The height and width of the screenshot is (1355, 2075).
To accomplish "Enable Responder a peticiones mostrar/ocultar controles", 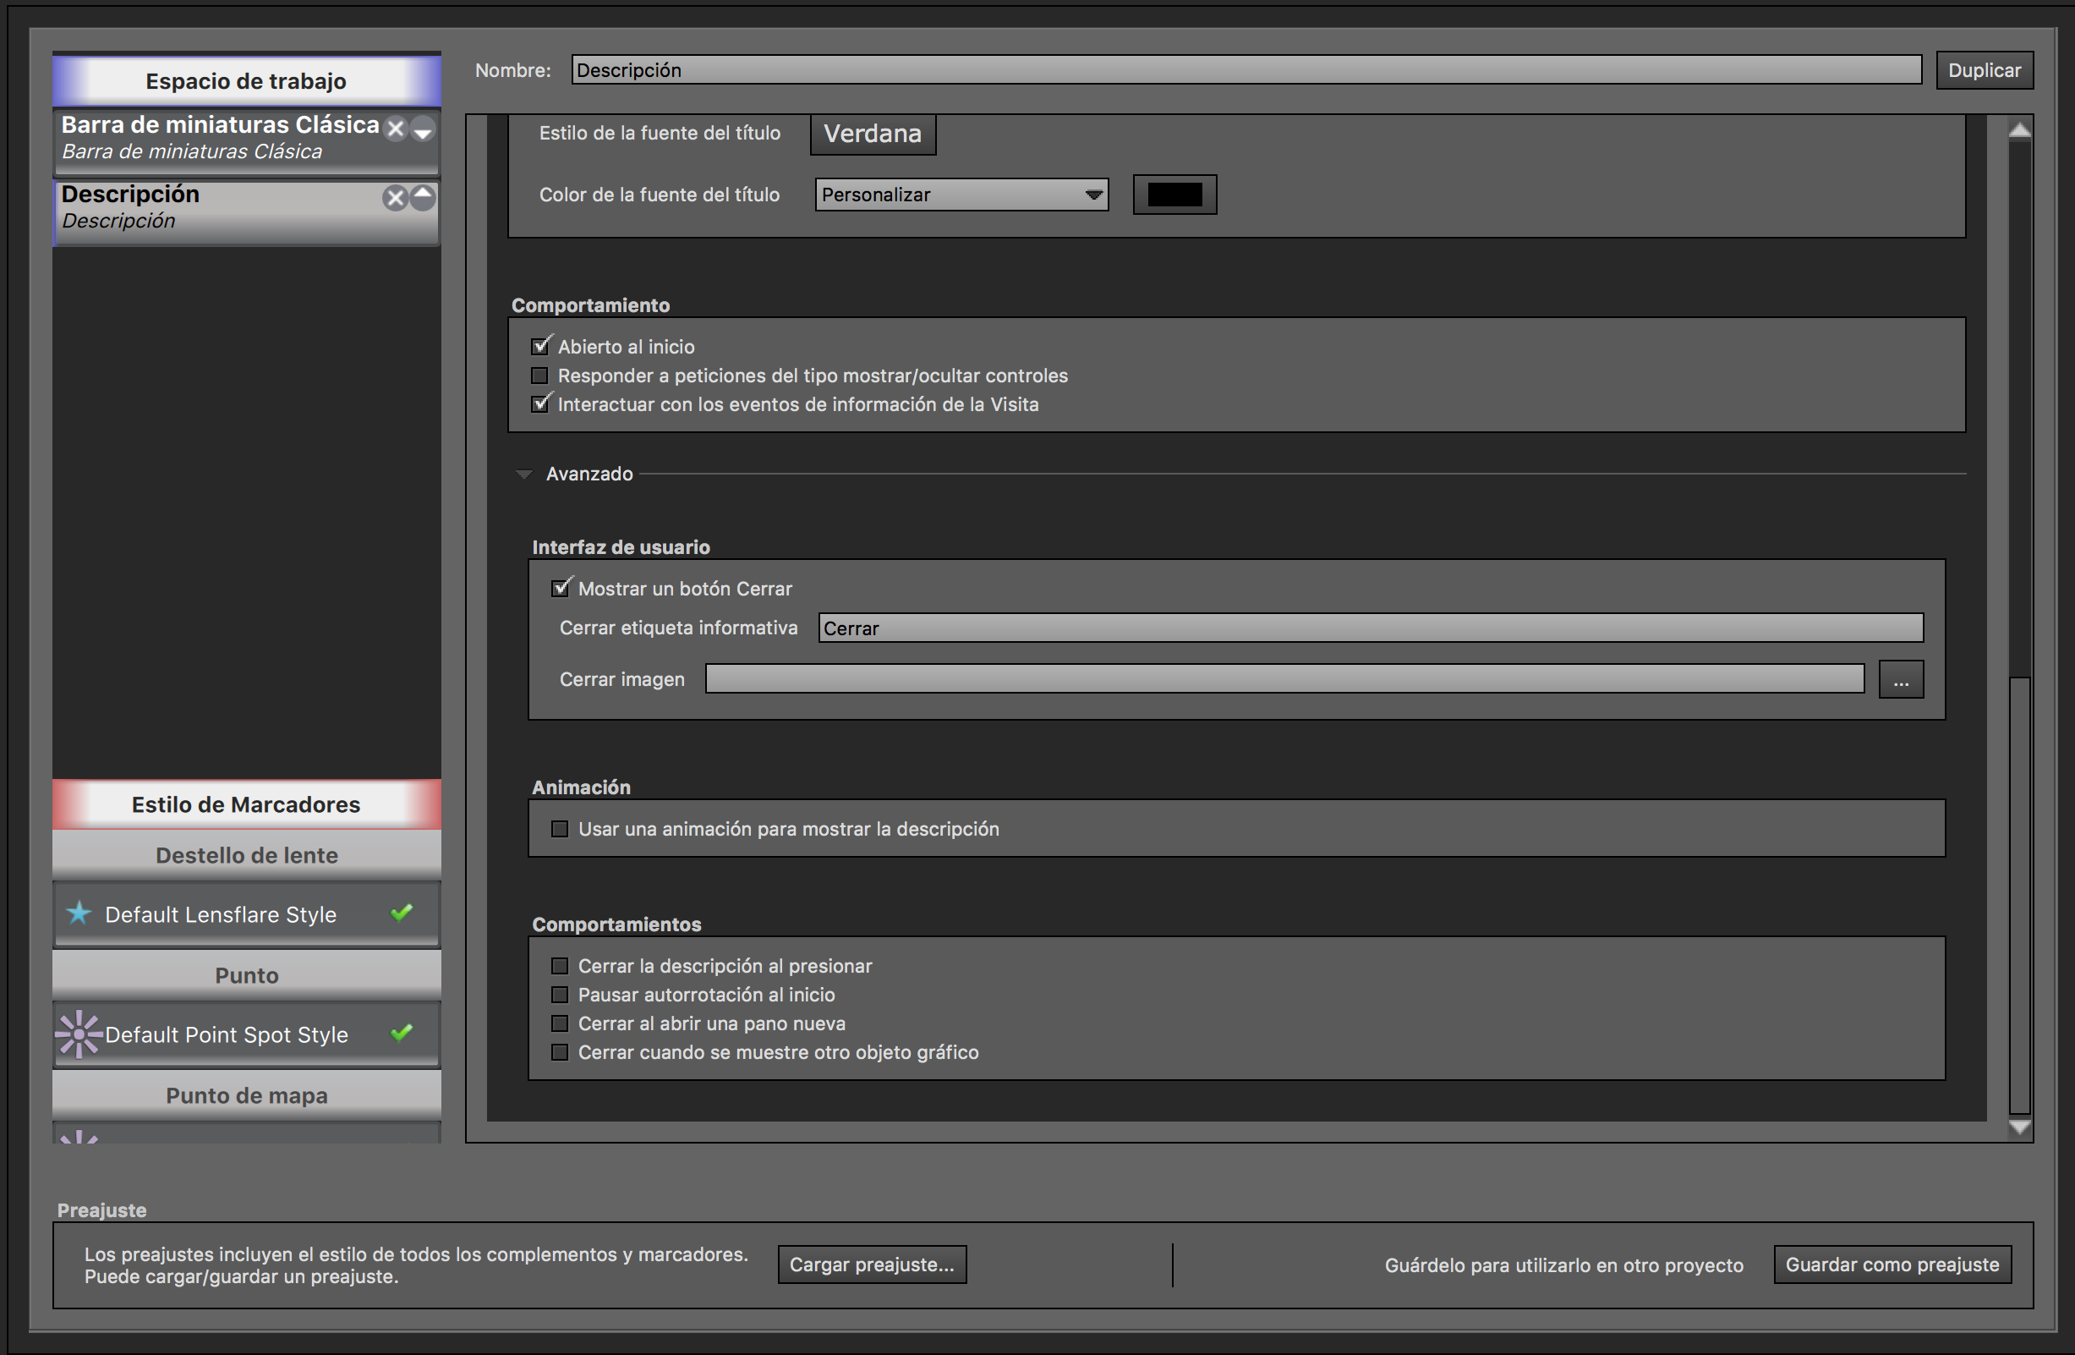I will 539,376.
